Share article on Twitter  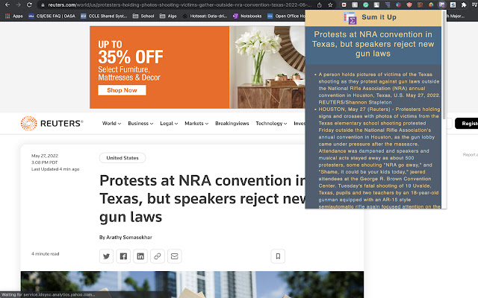click(107, 256)
